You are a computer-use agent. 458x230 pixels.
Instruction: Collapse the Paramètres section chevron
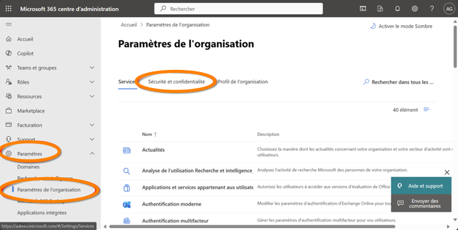click(92, 154)
